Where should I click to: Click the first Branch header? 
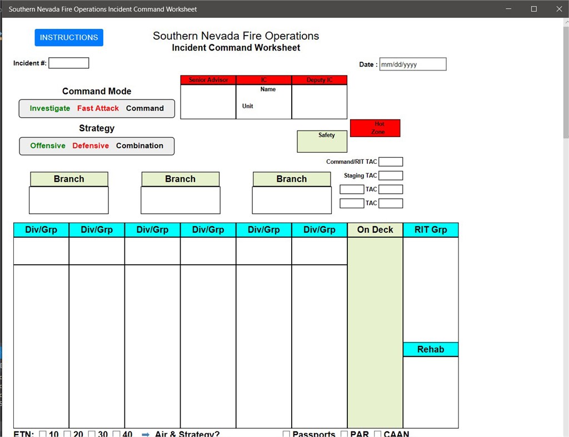[x=68, y=179]
